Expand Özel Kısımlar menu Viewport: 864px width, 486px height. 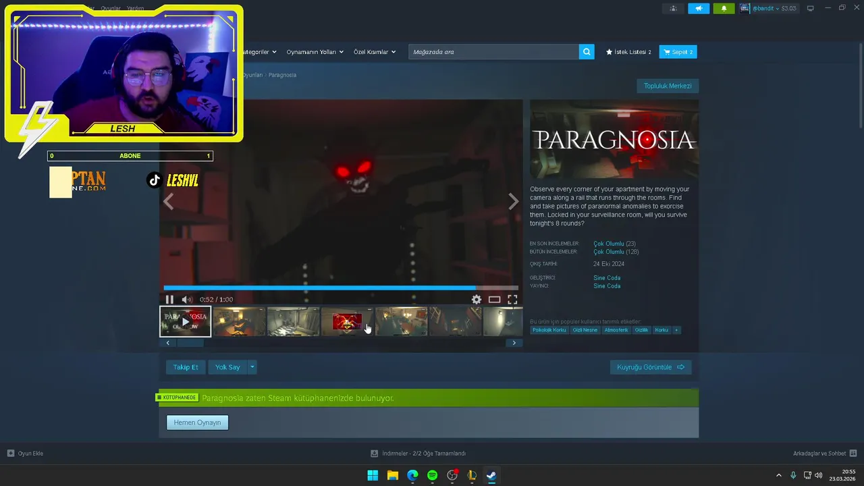(375, 52)
